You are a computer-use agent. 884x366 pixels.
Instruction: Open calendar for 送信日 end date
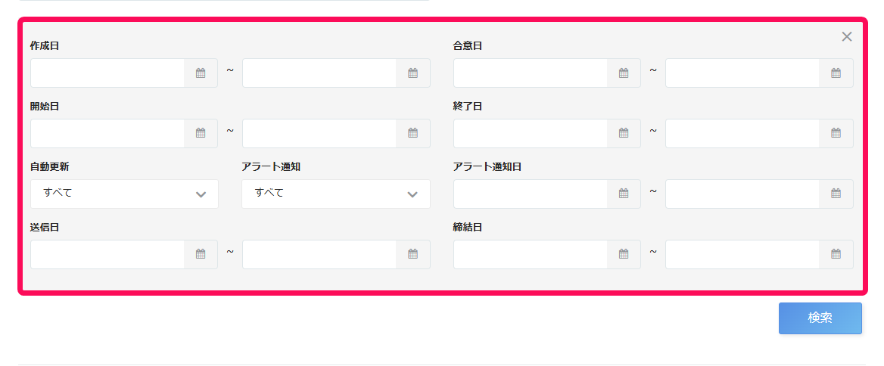point(412,255)
